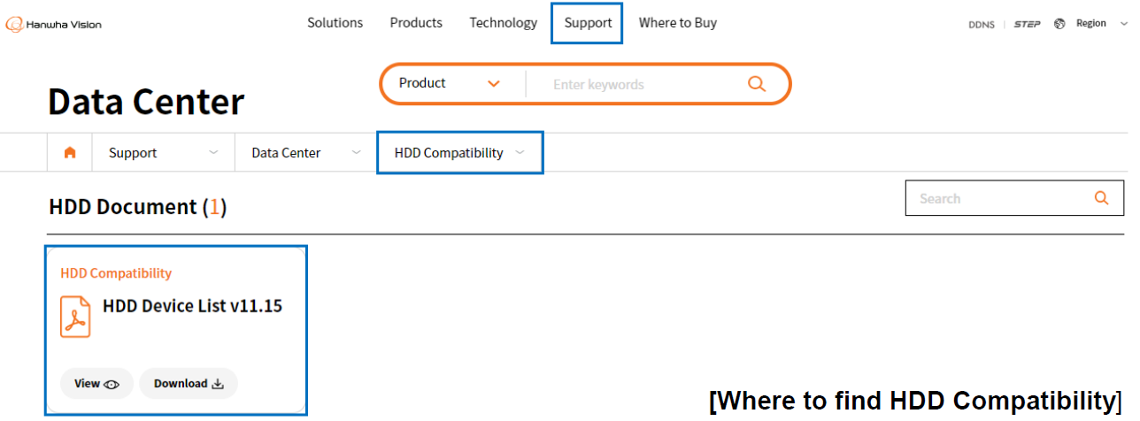Click the HDD Document search magnifier icon
Viewport: 1140px width, 421px height.
pyautogui.click(x=1101, y=198)
